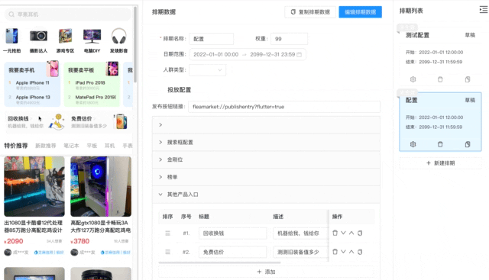The image size is (489, 280).
Task: Open the 发烧影音 headphones icon
Action: click(x=119, y=36)
